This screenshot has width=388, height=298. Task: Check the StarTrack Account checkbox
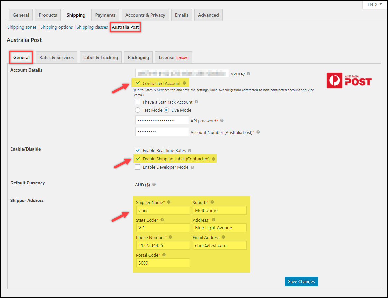click(x=138, y=102)
